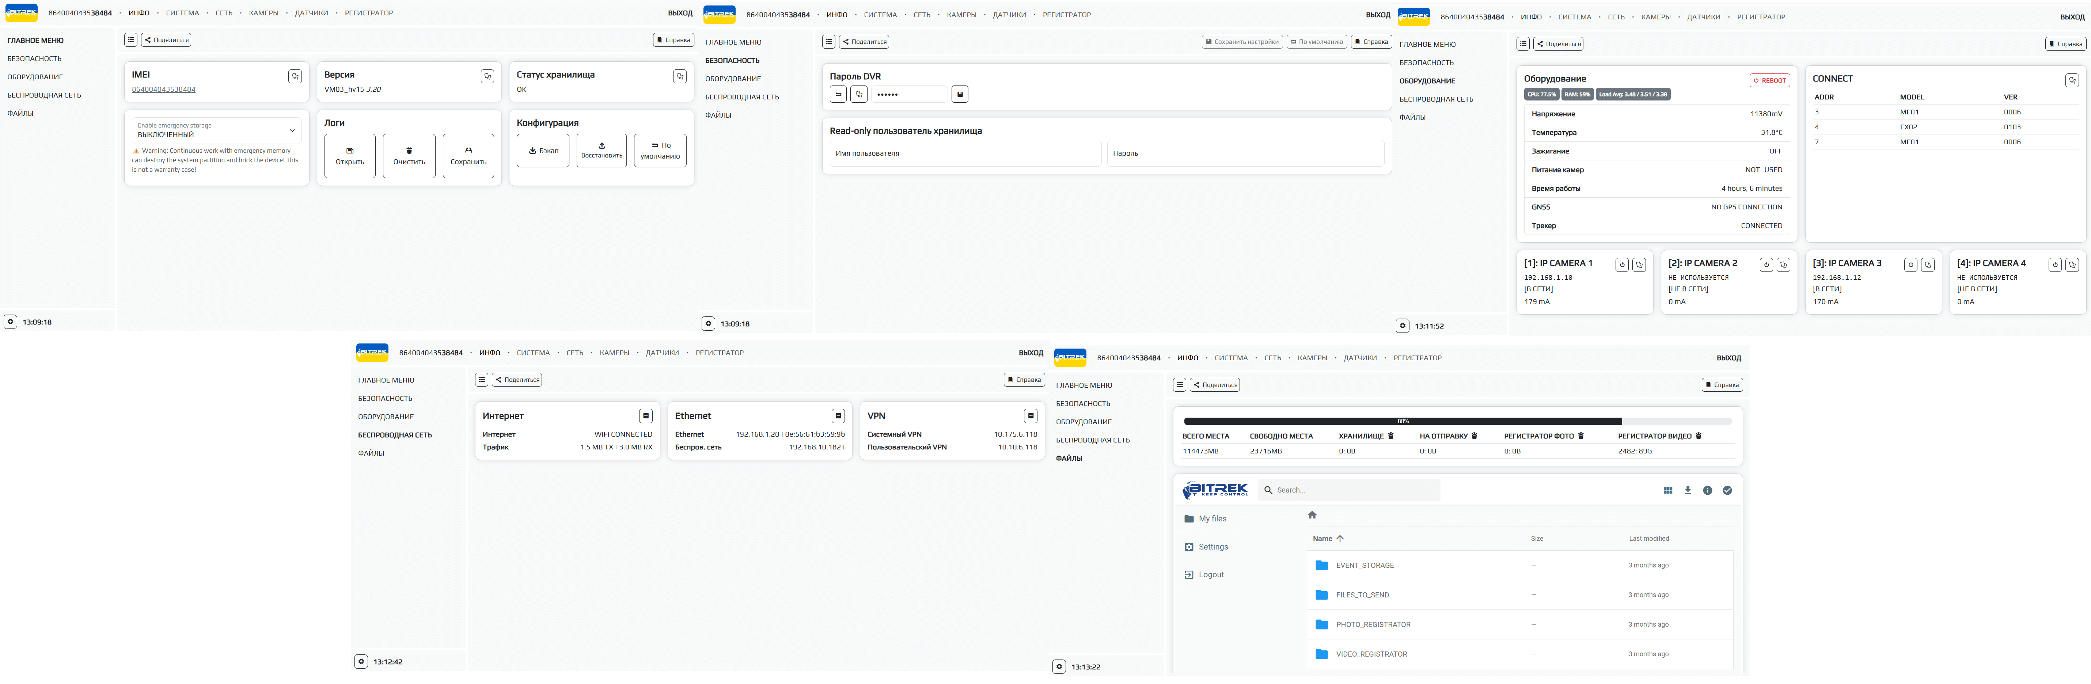2091x684 pixels.
Task: Click the select-multiple checkmark in the file browser
Action: [1727, 490]
